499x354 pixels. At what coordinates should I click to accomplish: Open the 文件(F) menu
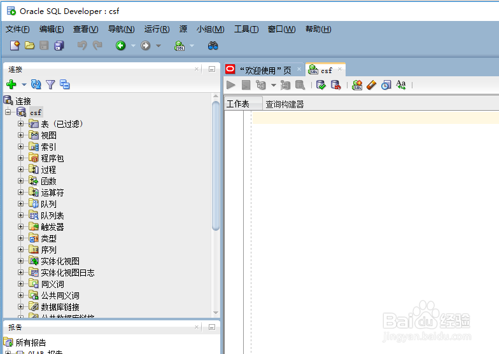(x=18, y=29)
